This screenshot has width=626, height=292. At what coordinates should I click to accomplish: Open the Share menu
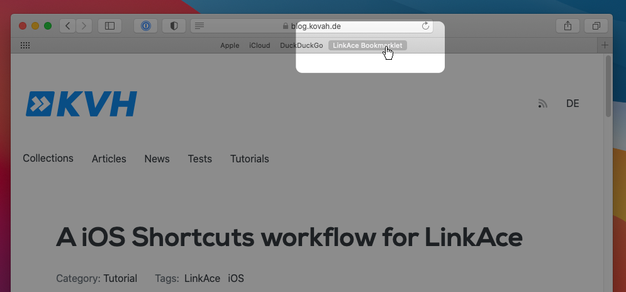568,26
